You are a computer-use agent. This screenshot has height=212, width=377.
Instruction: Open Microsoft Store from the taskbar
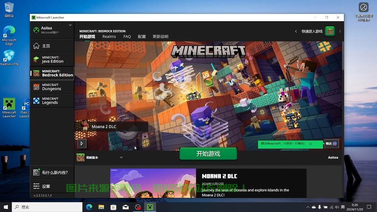pos(114,207)
